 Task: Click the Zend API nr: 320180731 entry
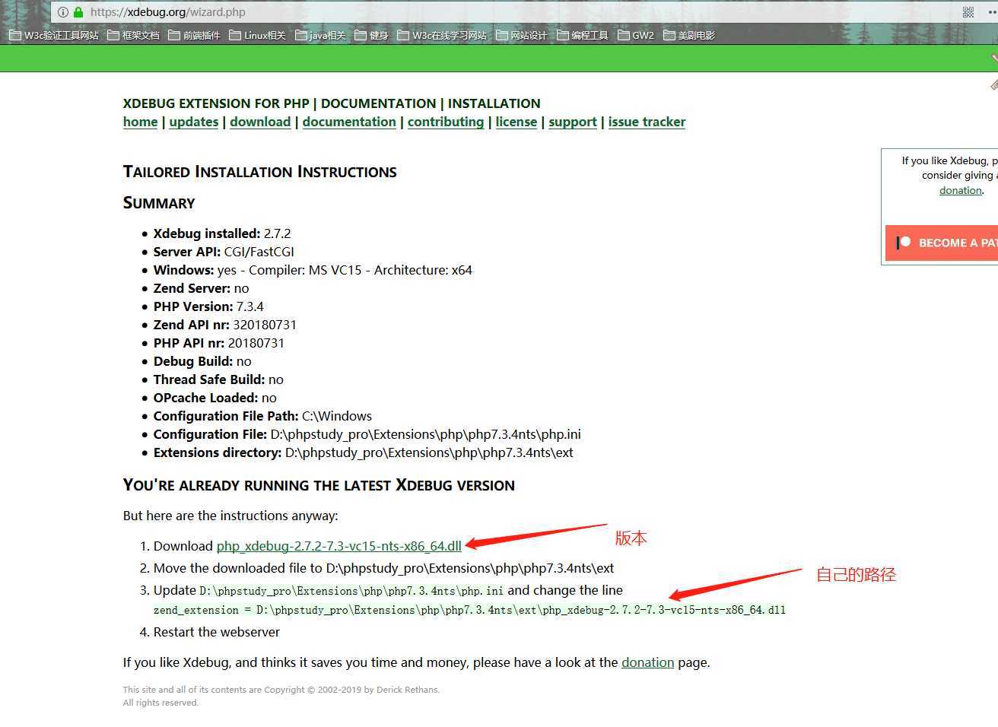click(x=225, y=325)
